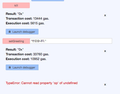Screen dimensions: 120x94
Task: Dismiss the kill result with its x
Action: click(105, 15)
